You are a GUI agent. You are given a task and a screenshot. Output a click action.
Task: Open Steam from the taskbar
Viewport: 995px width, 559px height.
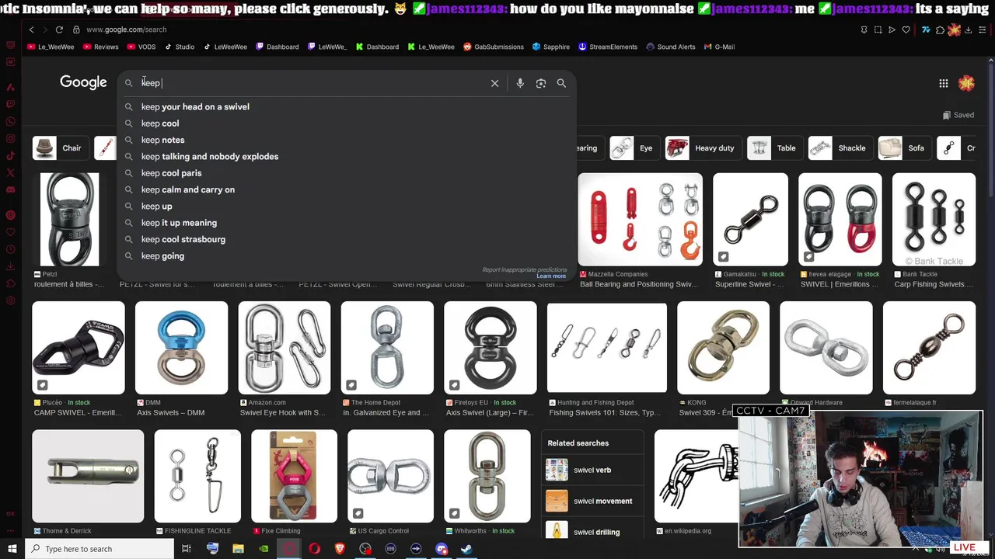coord(467,549)
